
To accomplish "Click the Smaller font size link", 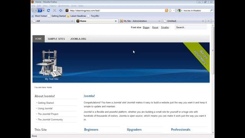I will tap(165, 27).
